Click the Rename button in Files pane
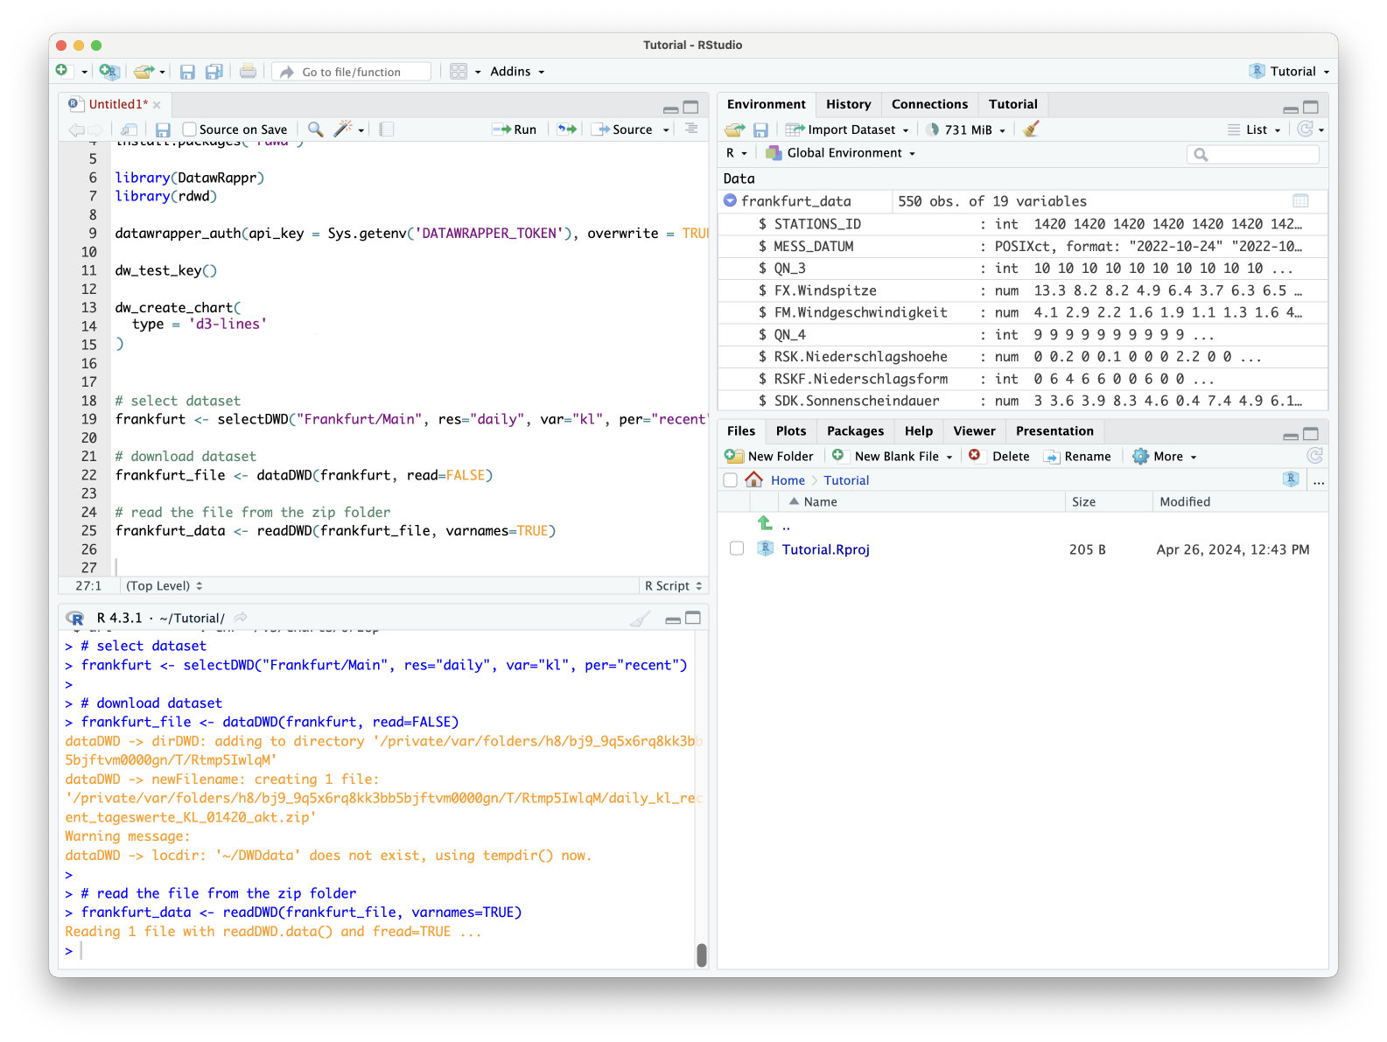 point(1077,456)
